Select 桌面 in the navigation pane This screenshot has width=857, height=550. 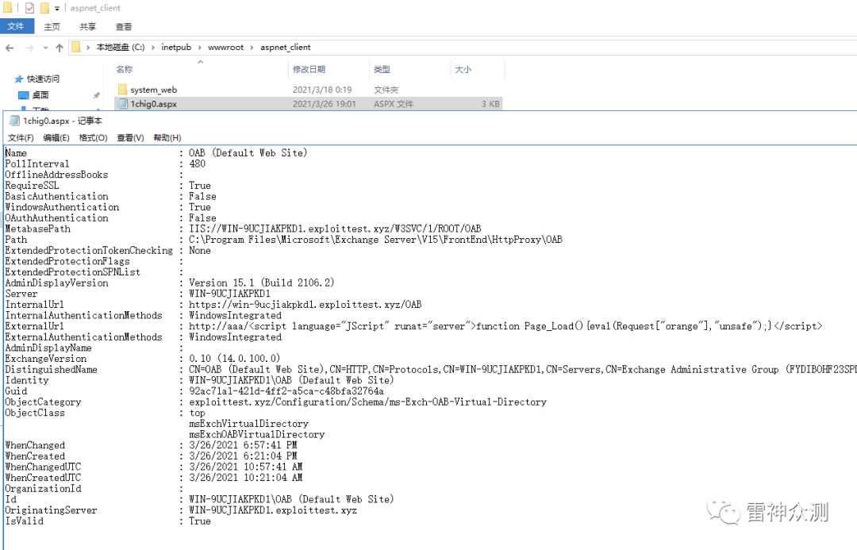40,95
